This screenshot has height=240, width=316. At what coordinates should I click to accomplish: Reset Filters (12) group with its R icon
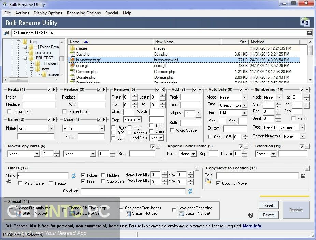coord(197,168)
